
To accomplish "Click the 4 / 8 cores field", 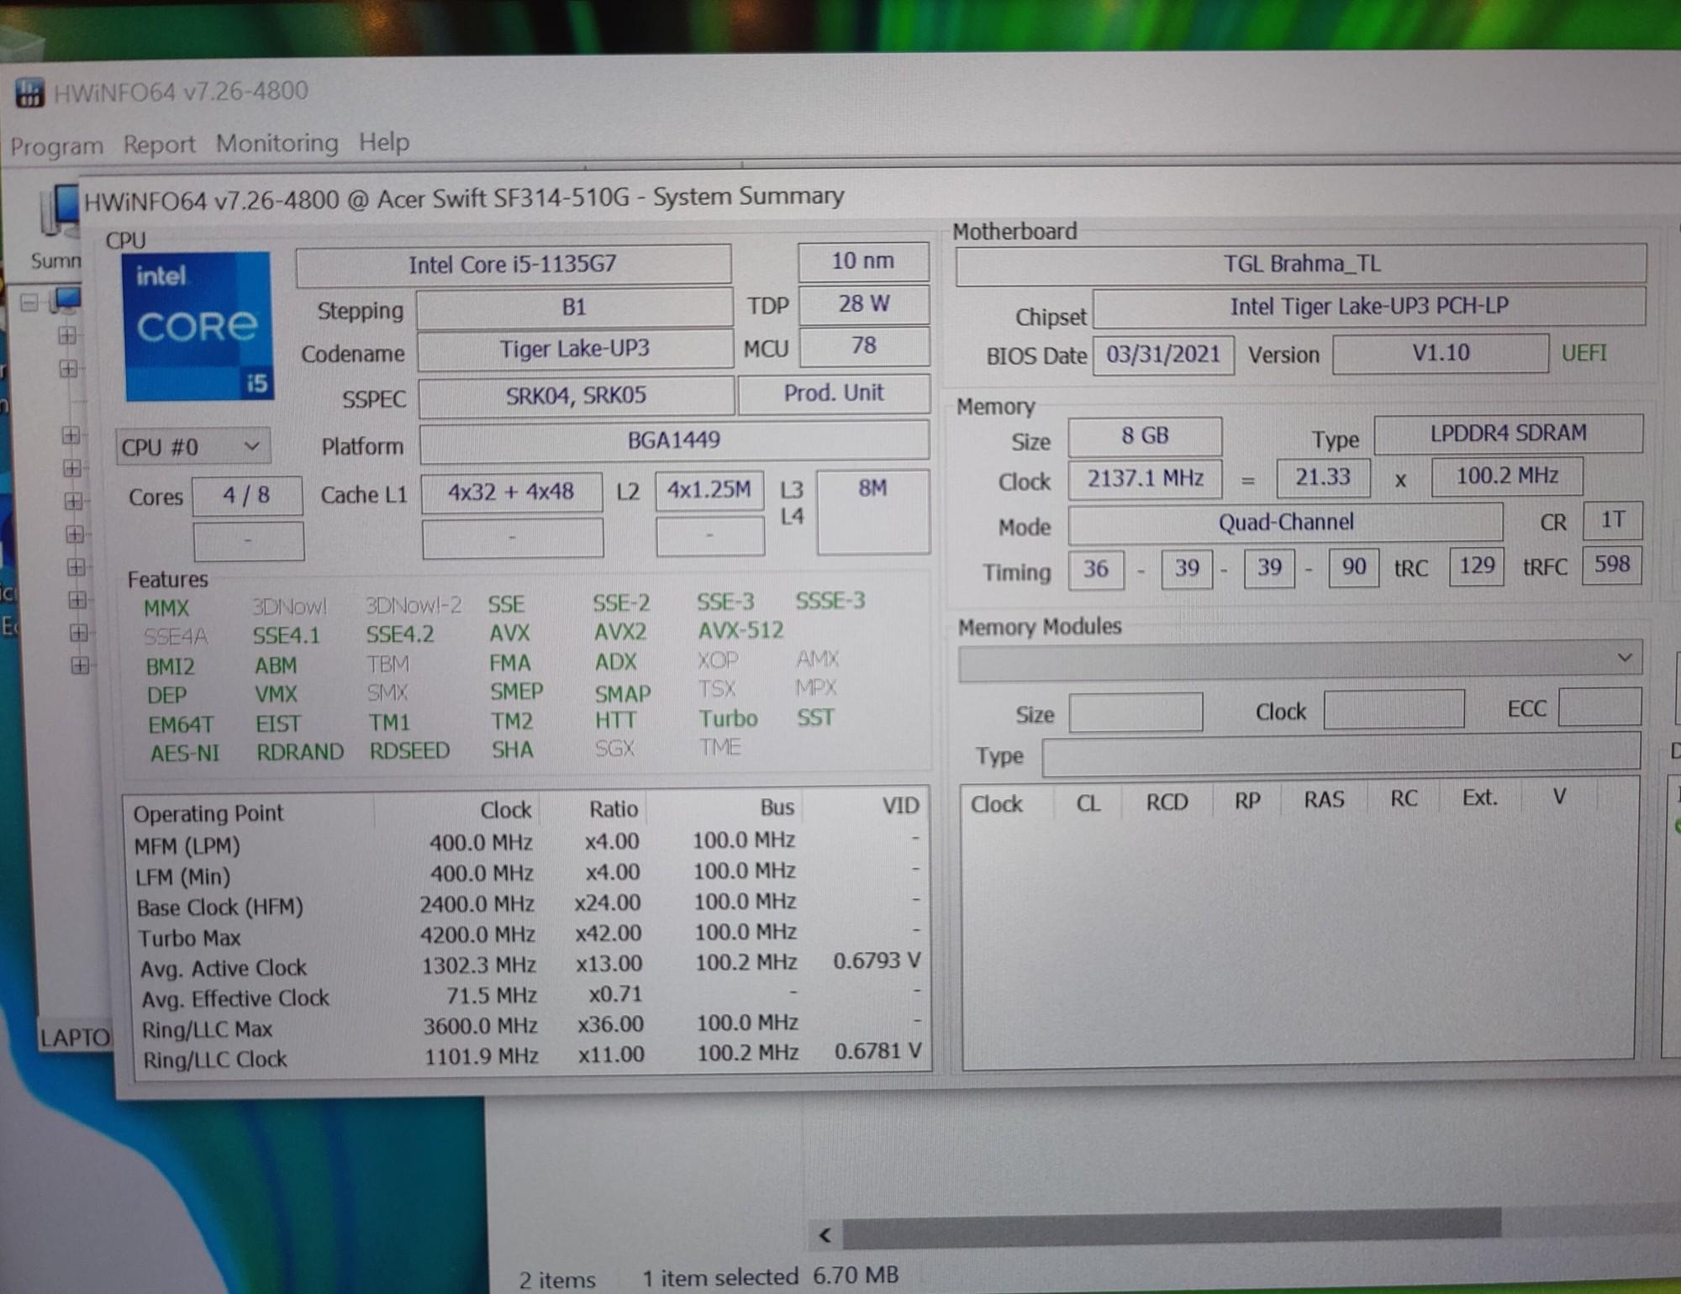I will point(247,496).
